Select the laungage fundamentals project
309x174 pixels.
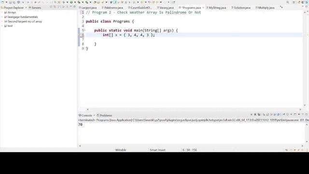[21, 17]
